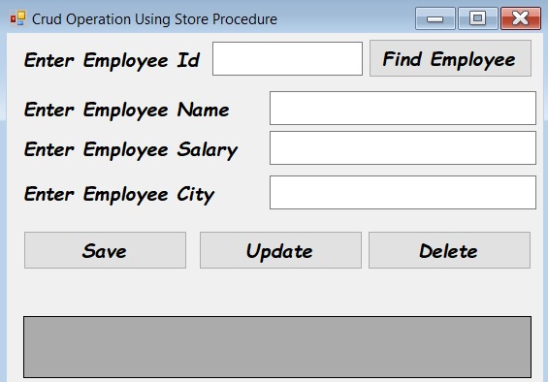548x382 pixels.
Task: Maximize the Crud Operation window
Action: (478, 18)
